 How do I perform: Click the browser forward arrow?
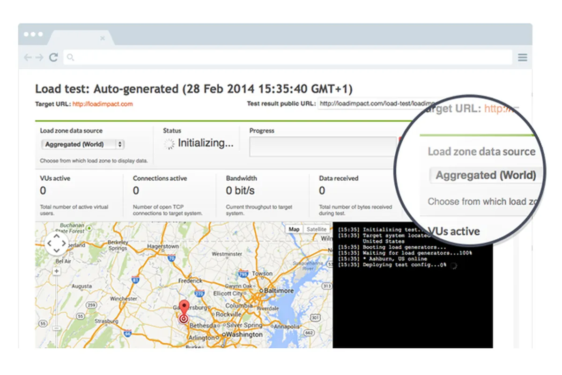click(x=40, y=58)
